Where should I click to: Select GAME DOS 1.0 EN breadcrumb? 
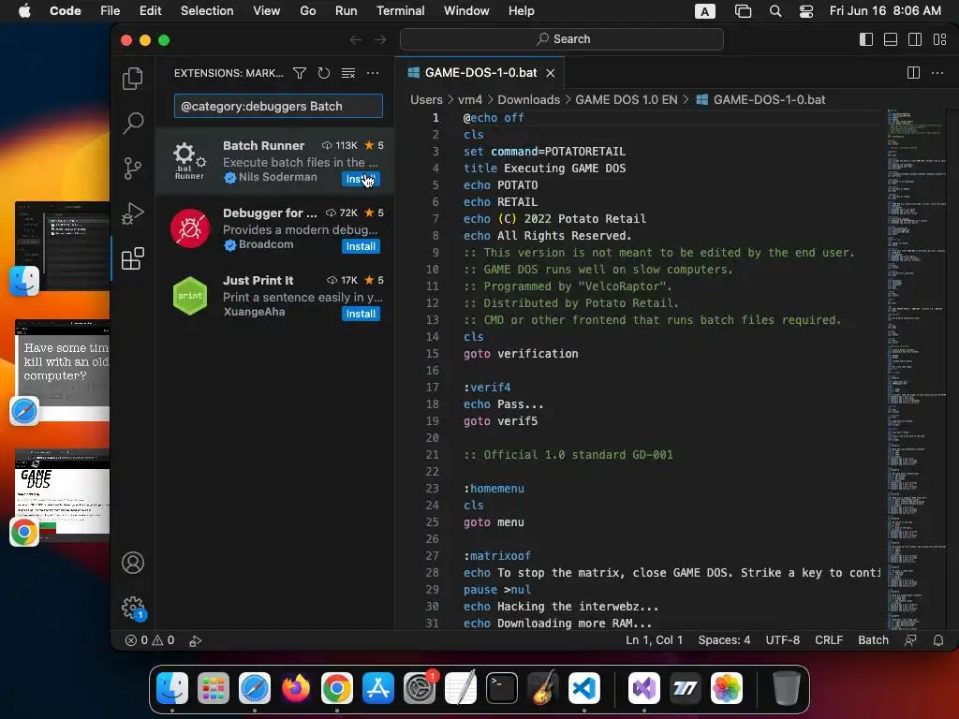pos(627,99)
